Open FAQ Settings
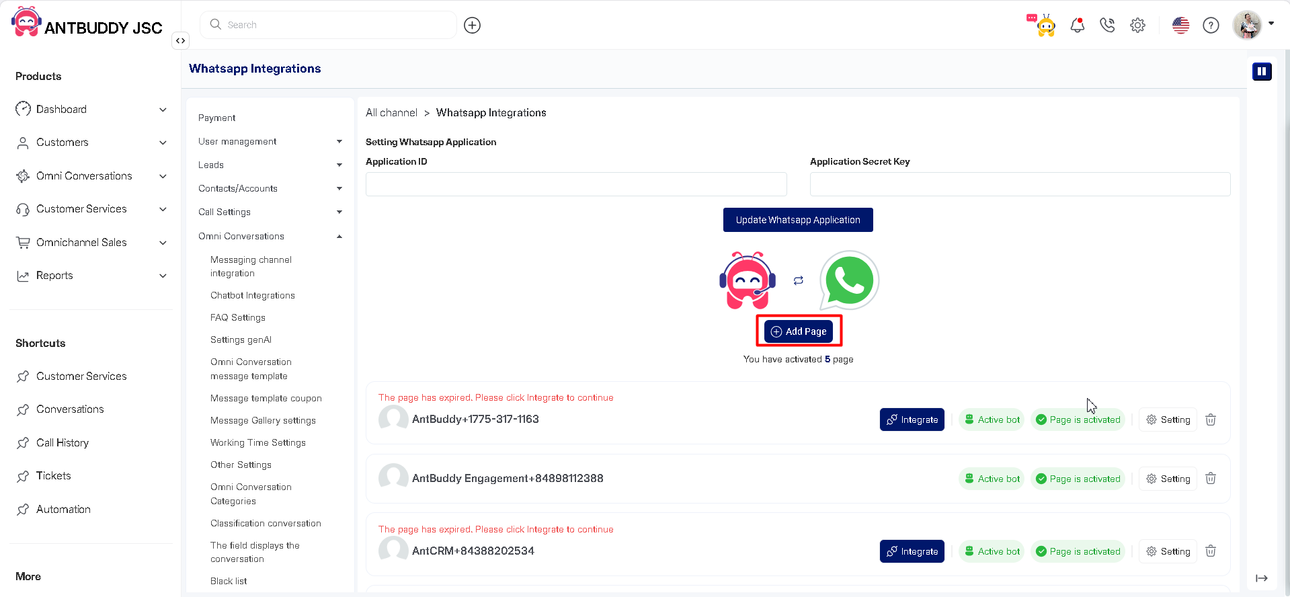Viewport: 1290px width, 597px height. pyautogui.click(x=238, y=317)
